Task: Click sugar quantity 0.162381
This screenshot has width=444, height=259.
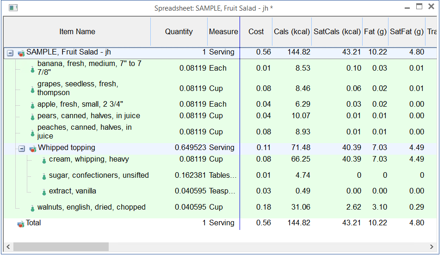Action: [x=190, y=175]
